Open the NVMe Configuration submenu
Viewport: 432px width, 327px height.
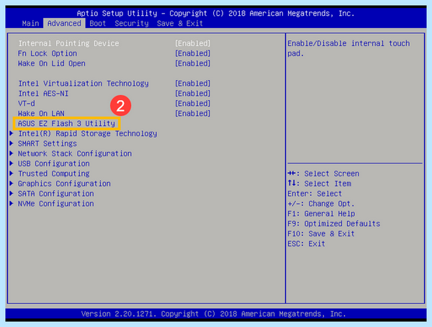click(x=56, y=204)
